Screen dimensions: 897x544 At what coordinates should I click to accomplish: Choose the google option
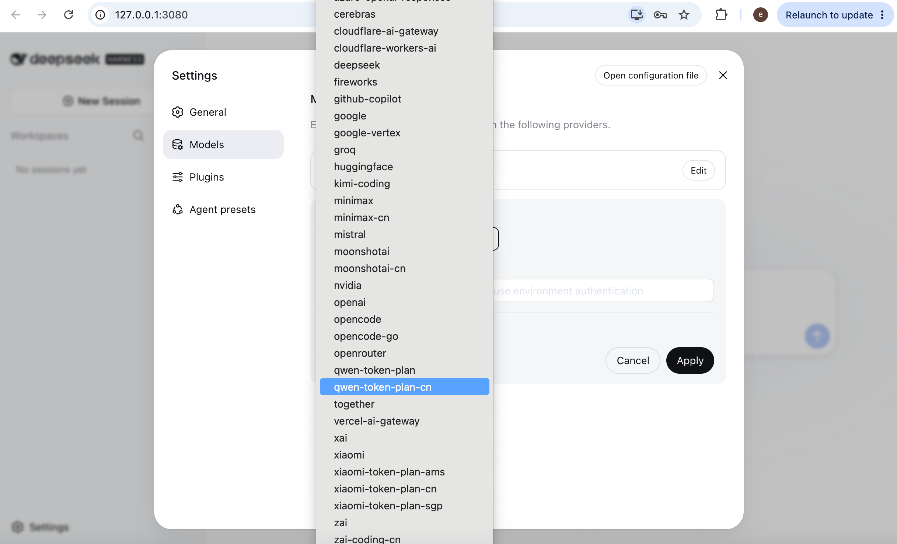pos(405,116)
